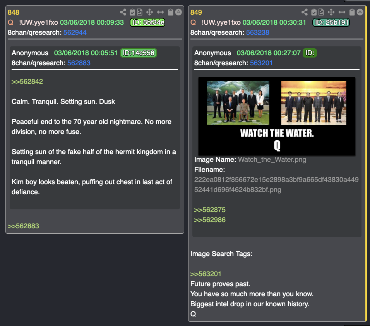The image size is (370, 326).
Task: Click the !UW.yye1fxo tripcode on post 849
Action: 221,22
